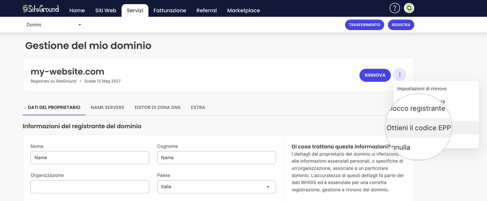
Task: Click the TRASFERIMENTO button
Action: click(x=364, y=25)
